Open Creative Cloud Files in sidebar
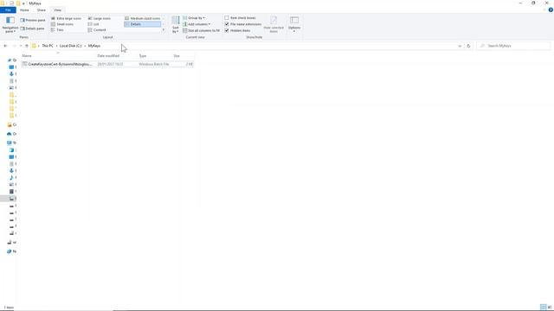Image resolution: width=554 pixels, height=311 pixels. pos(10,124)
